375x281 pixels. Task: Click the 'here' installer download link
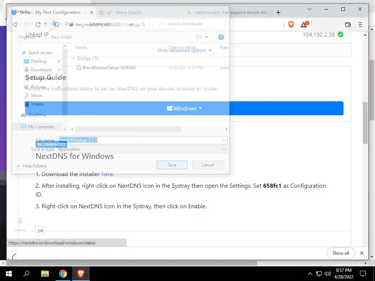[107, 174]
